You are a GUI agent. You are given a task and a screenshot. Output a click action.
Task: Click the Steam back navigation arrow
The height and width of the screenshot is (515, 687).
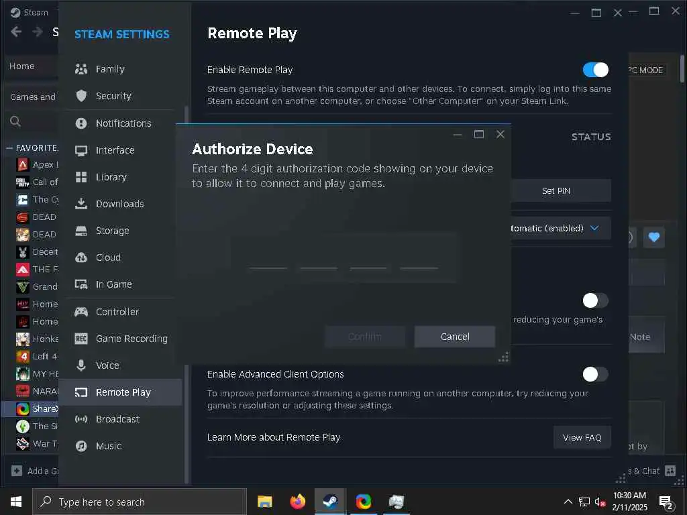pos(16,32)
